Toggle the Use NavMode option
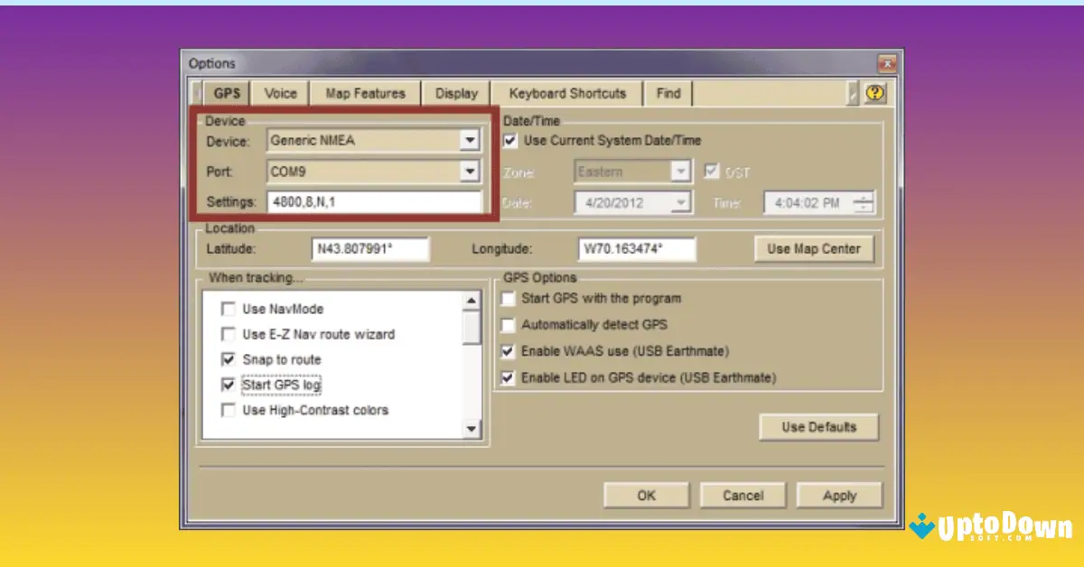 pos(228,309)
